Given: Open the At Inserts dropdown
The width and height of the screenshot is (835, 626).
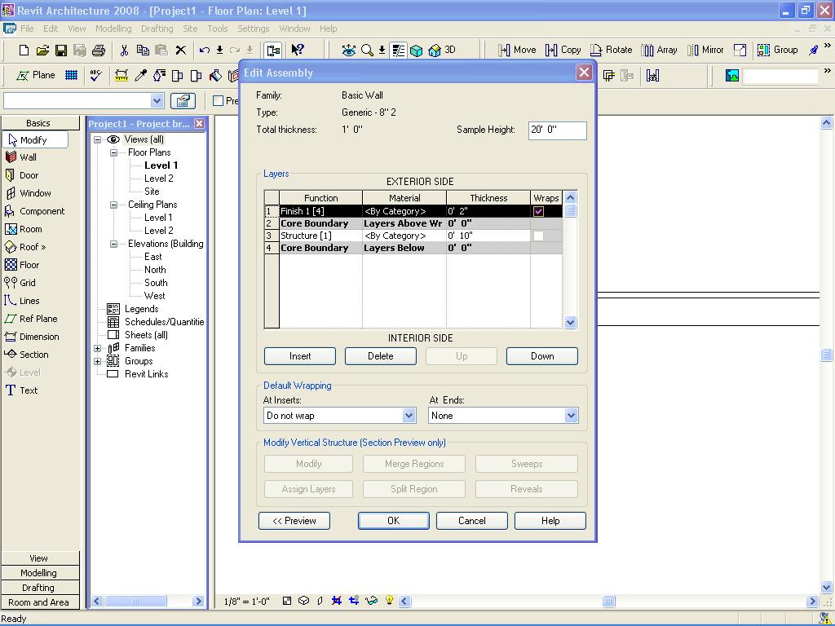Looking at the screenshot, I should 409,416.
